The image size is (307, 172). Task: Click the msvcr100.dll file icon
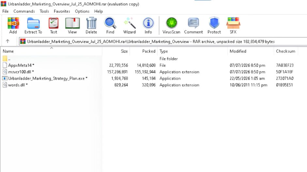5,72
